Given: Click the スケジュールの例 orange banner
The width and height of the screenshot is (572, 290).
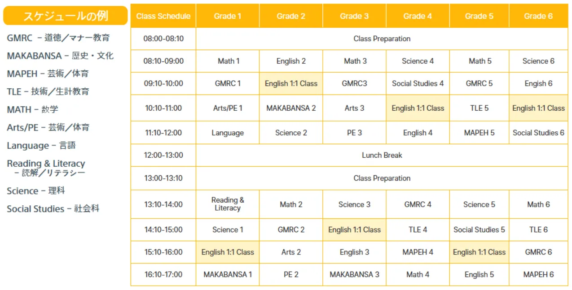Looking at the screenshot, I should [66, 16].
